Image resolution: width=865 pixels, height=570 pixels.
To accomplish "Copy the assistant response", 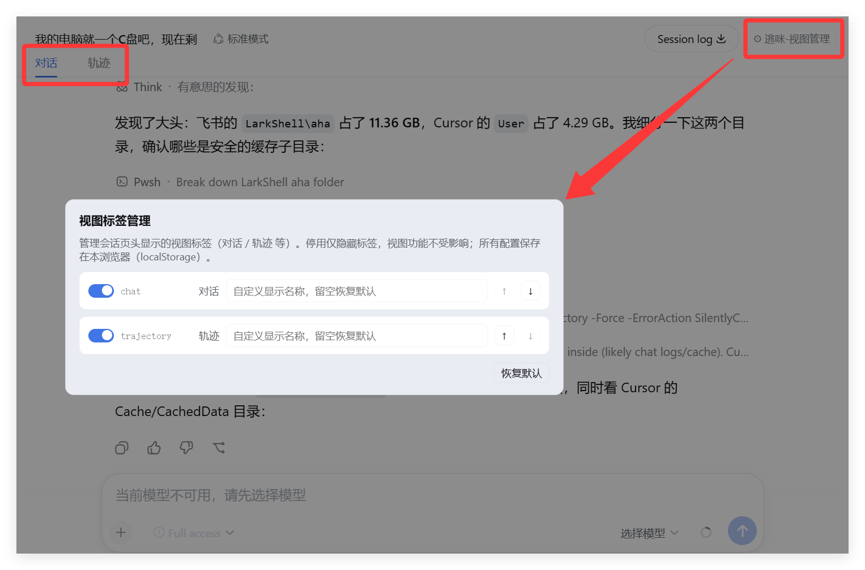I will pos(122,448).
